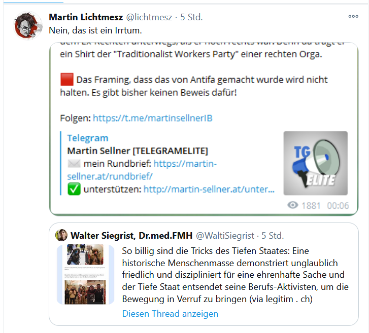Click the Martin Lichtmesz display name
This screenshot has height=333, width=369.
[x=85, y=17]
